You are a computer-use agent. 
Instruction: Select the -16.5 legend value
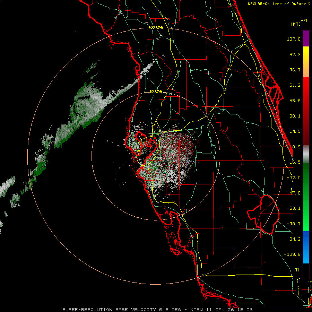[294, 162]
